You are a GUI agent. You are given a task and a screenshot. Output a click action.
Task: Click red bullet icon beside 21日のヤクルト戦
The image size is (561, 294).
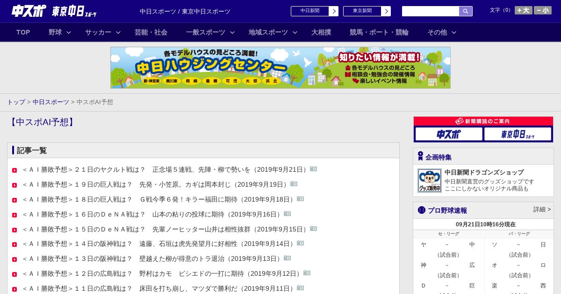14,170
